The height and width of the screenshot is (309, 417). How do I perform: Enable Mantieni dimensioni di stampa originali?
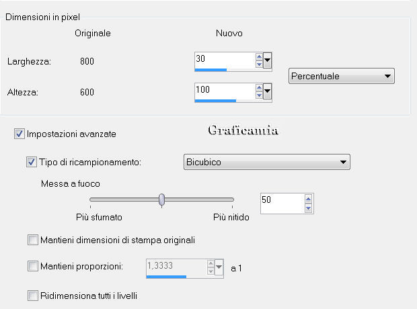[32, 240]
